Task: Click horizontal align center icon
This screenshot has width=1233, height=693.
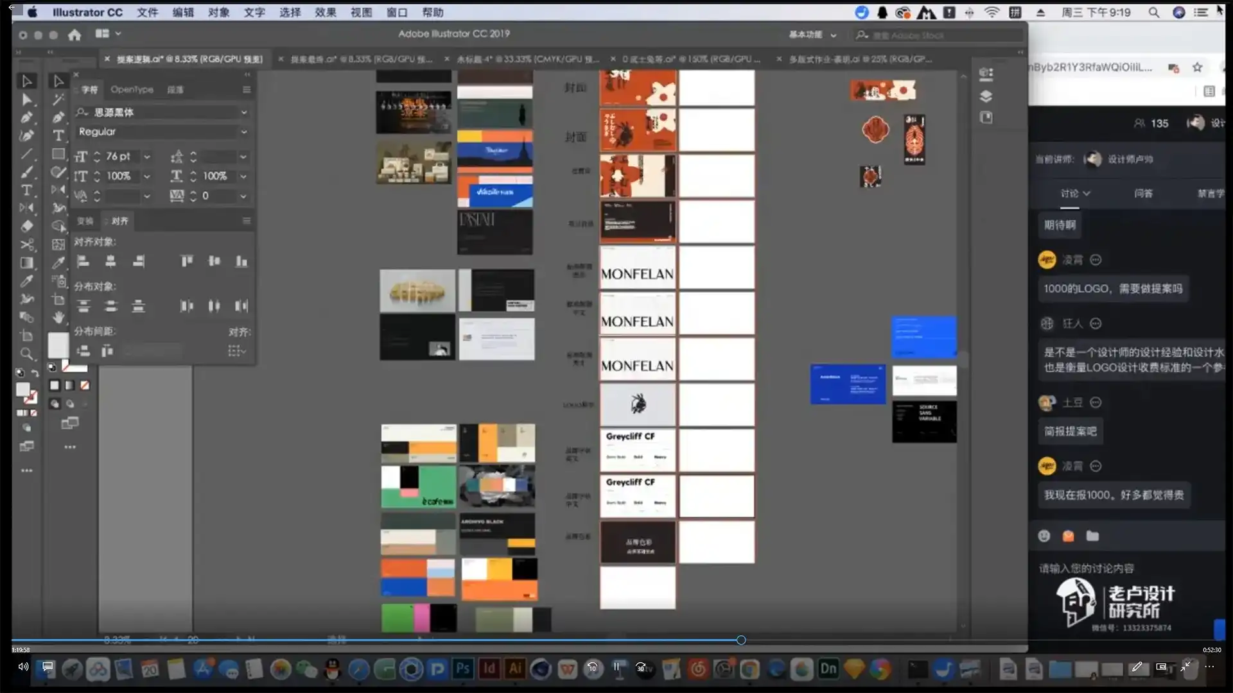Action: pos(110,261)
